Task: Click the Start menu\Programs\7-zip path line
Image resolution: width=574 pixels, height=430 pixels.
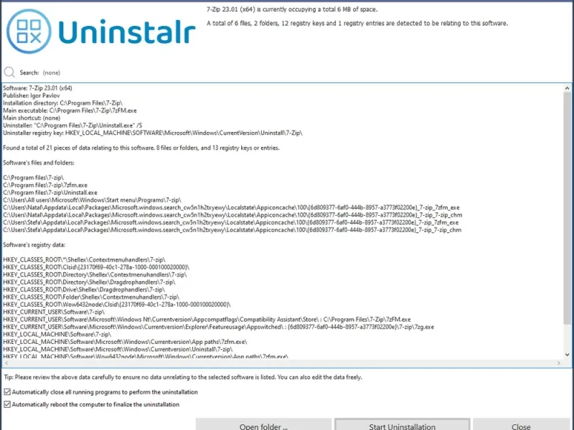Action: click(x=93, y=200)
